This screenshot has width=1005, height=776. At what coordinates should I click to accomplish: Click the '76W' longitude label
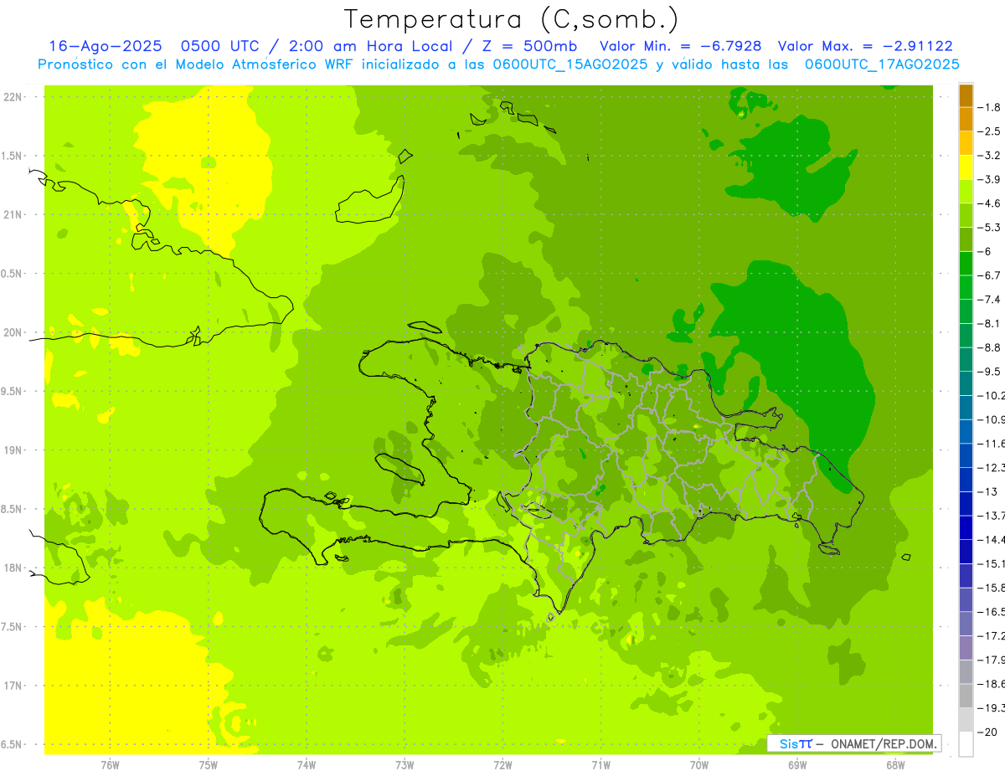(x=110, y=764)
